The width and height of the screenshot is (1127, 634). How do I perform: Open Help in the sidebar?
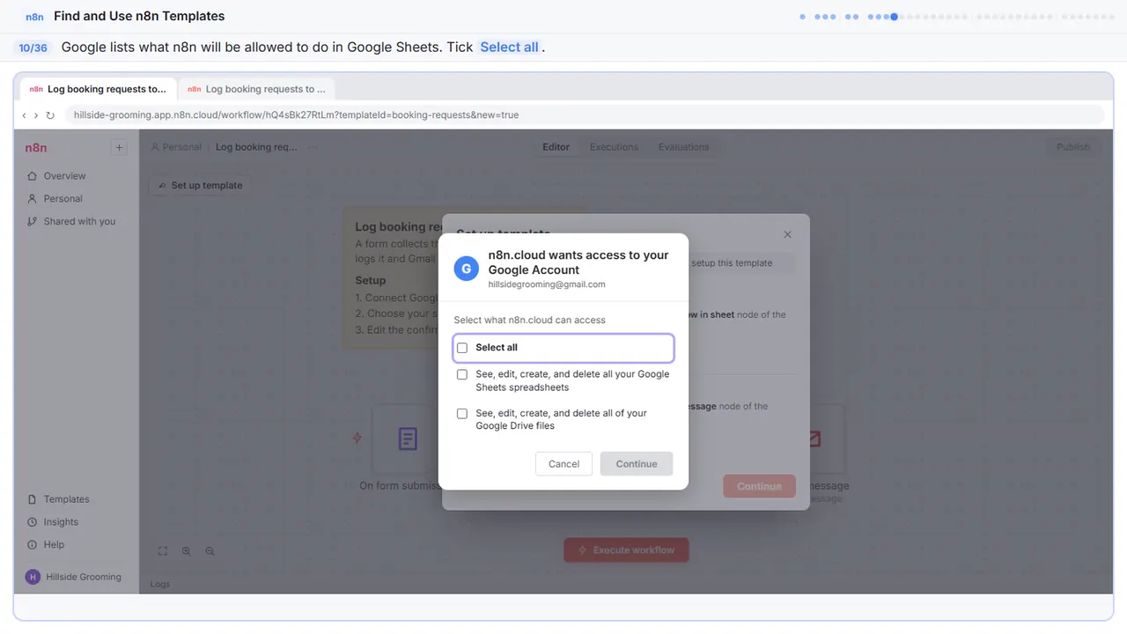click(54, 545)
